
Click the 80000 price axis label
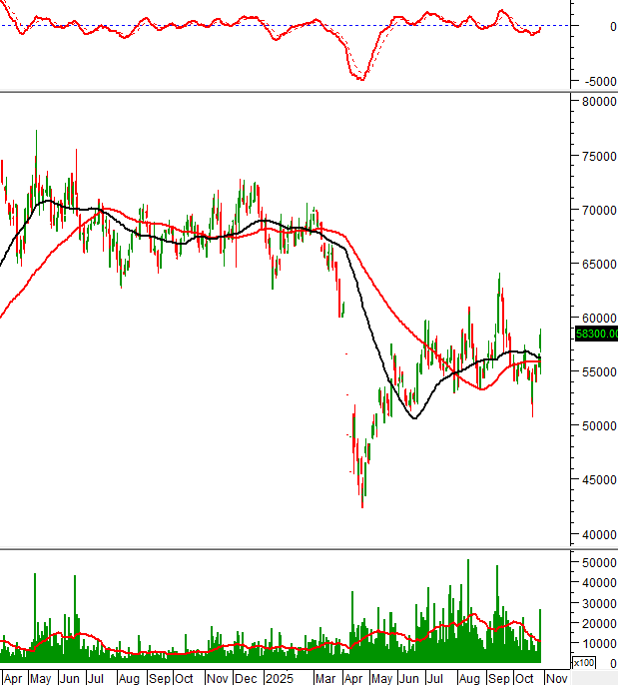[x=595, y=102]
